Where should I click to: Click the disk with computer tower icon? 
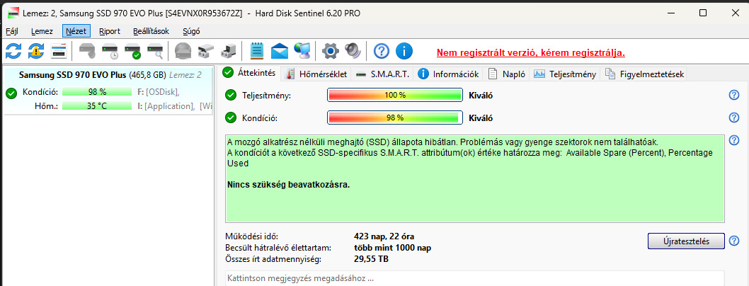coord(229,50)
